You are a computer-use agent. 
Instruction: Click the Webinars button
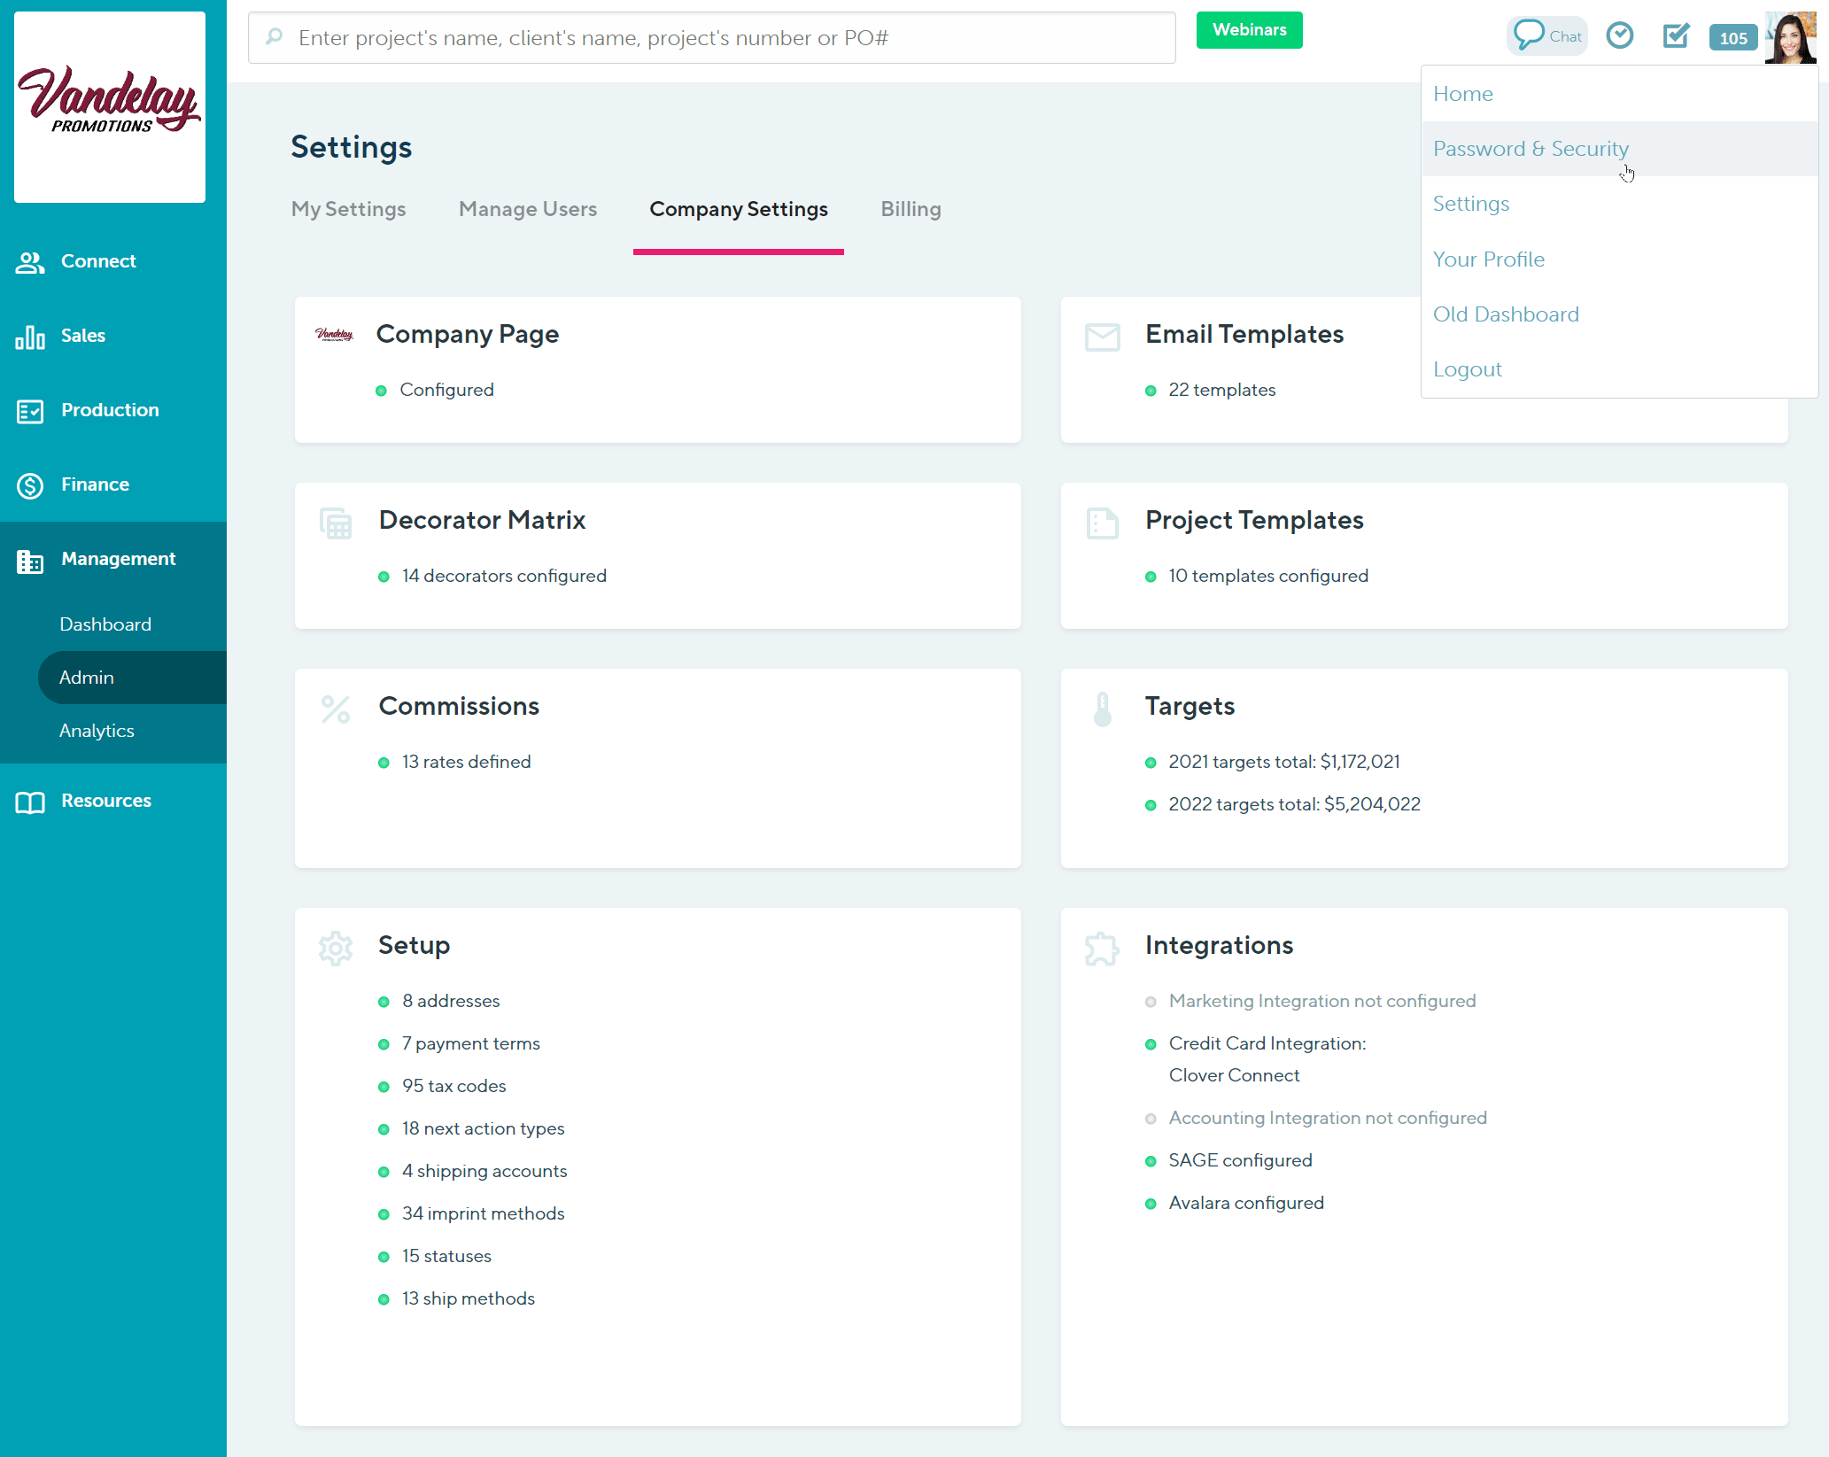[x=1249, y=29]
